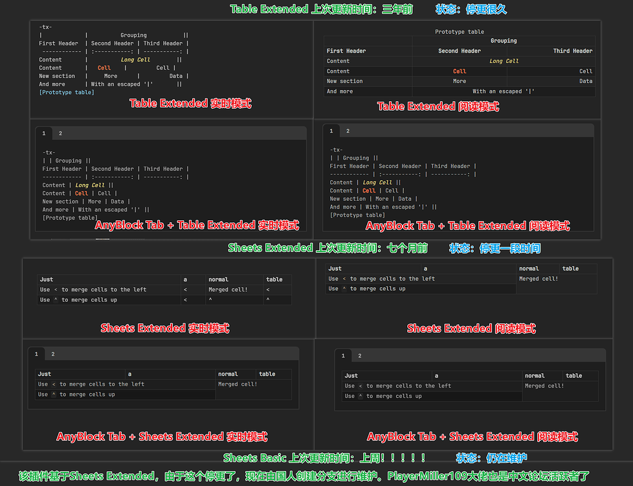Image resolution: width=633 pixels, height=486 pixels.
Task: Click the Prototype table caption above rendered table
Action: click(459, 32)
